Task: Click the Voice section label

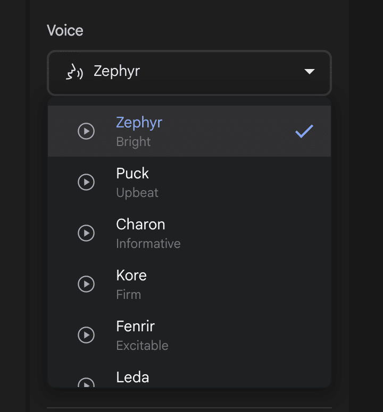Action: click(x=65, y=30)
